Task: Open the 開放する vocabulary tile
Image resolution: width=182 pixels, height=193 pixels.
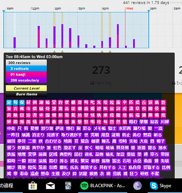Action: coord(89,168)
